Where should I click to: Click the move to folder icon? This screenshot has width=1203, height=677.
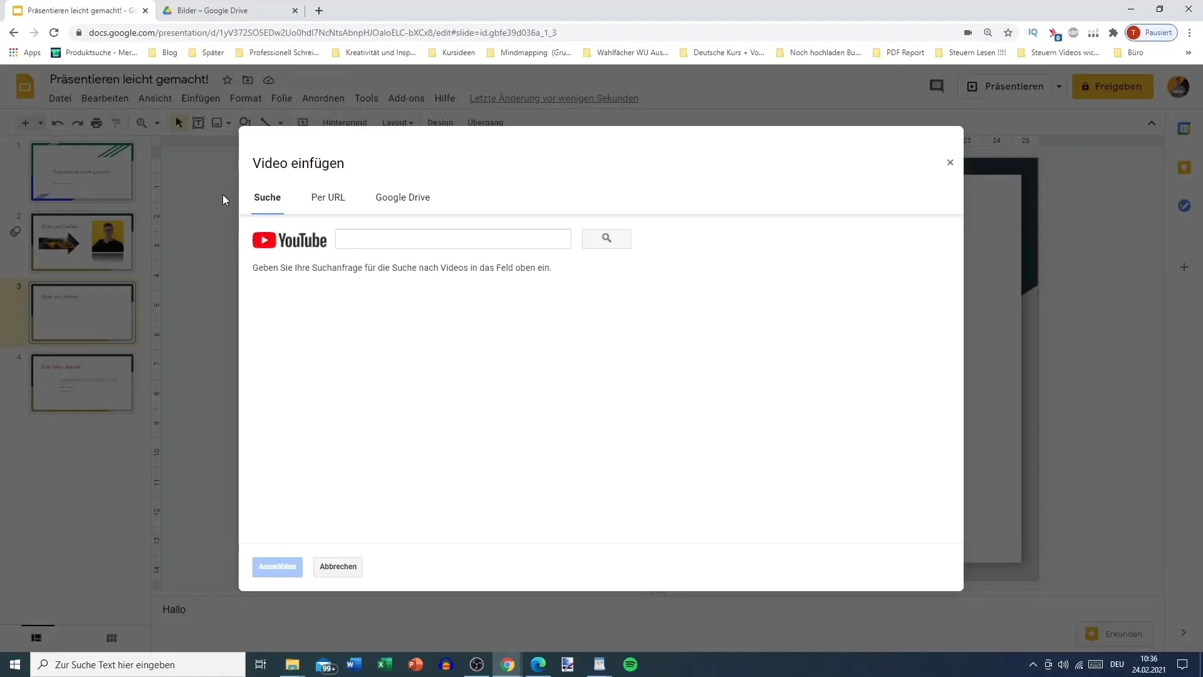tap(248, 80)
